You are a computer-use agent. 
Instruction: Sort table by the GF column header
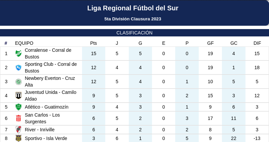click(210, 43)
